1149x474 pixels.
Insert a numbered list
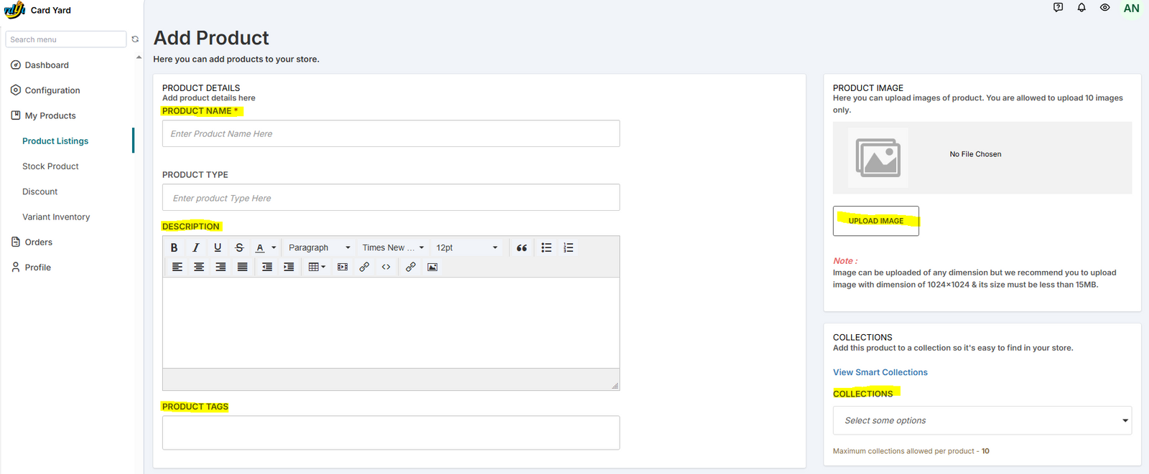click(x=568, y=247)
